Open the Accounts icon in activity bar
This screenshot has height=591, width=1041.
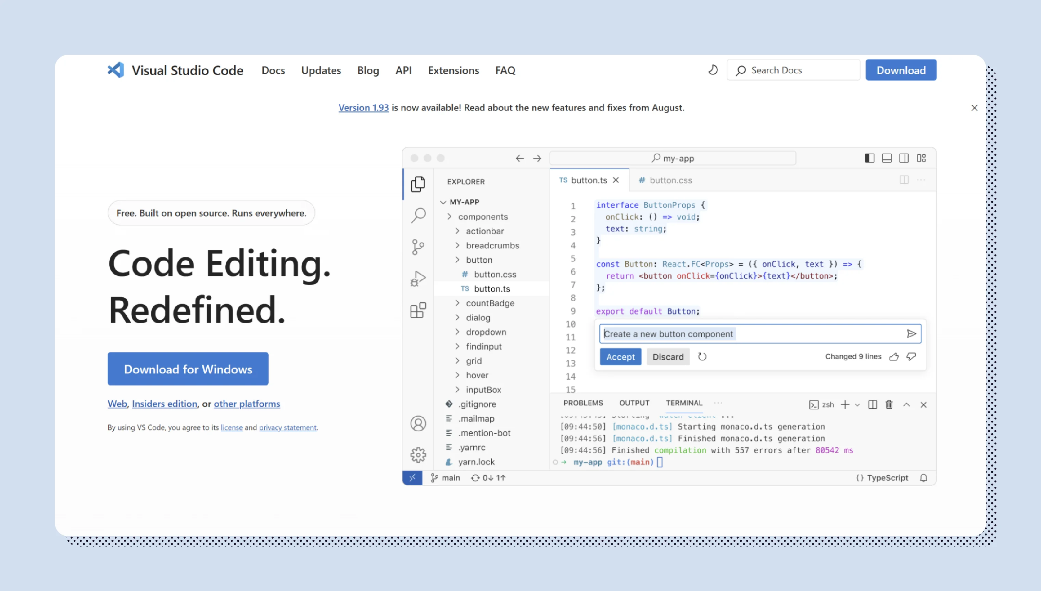[x=418, y=423]
